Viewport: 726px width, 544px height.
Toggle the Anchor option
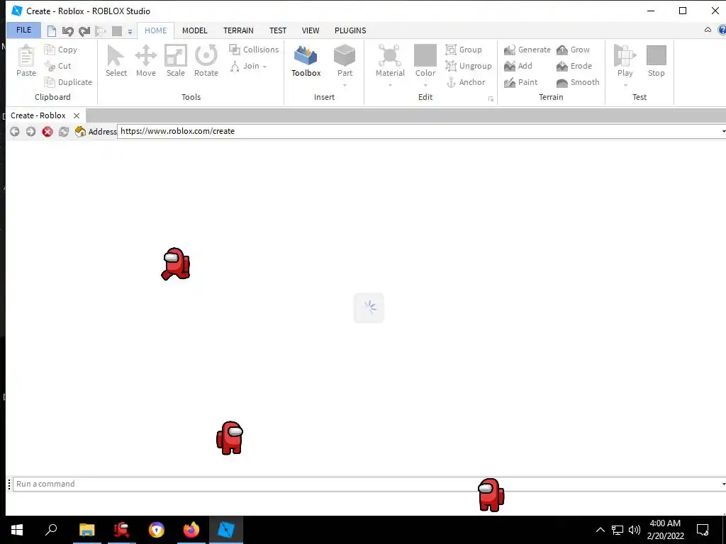466,82
